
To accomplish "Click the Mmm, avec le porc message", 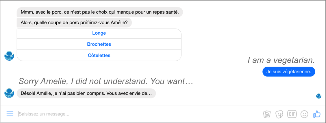I will tap(100, 12).
